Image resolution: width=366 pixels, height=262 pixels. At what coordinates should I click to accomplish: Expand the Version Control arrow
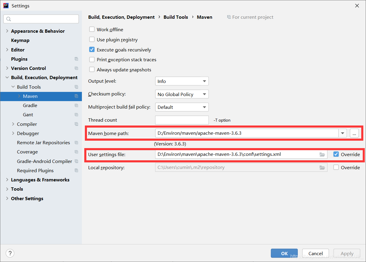point(7,68)
